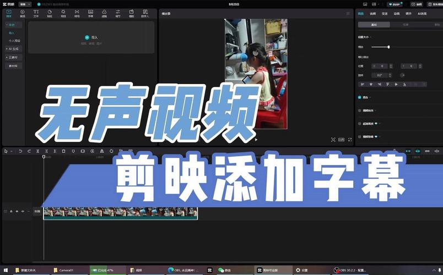Open the player panel hamburger menu
This screenshot has width=443, height=275.
click(348, 14)
